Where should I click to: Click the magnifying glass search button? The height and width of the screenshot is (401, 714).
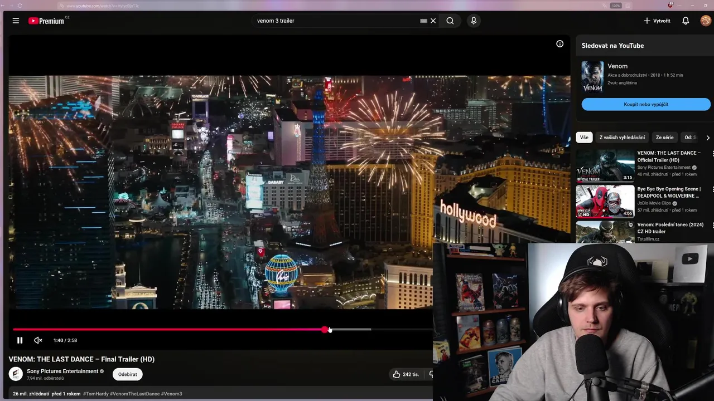click(450, 21)
